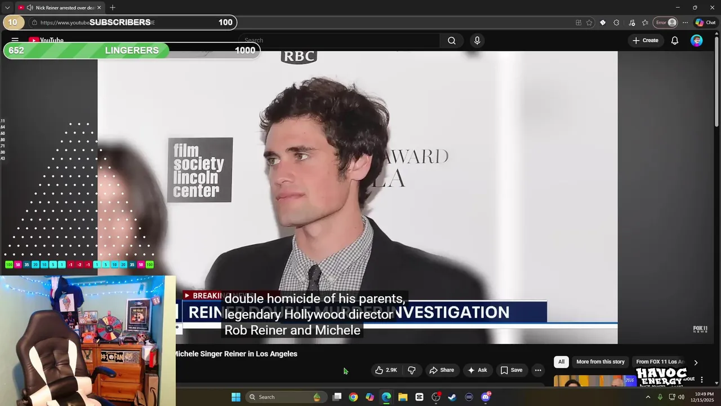The height and width of the screenshot is (406, 721).
Task: Select the All filter chip
Action: pyautogui.click(x=561, y=362)
